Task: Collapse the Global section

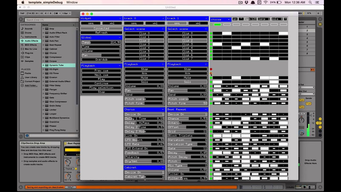Action: pos(120,38)
